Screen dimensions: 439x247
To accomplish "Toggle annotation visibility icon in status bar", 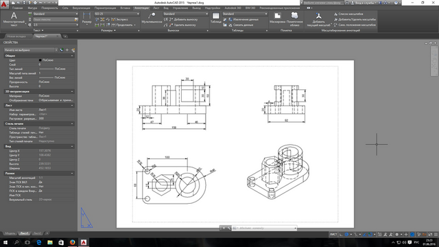I will (385, 235).
